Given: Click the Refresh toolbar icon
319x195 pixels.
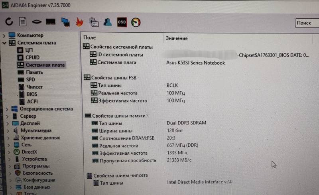Looking at the screenshot, I should pos(9,22).
